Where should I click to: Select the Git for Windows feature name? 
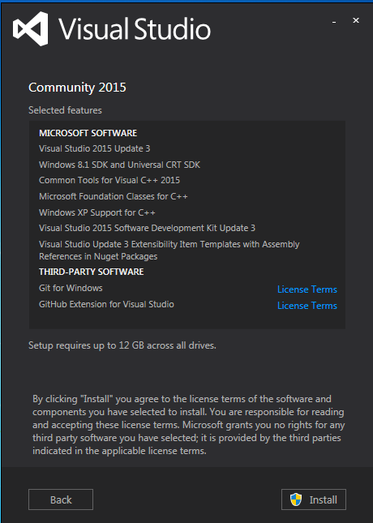[71, 288]
